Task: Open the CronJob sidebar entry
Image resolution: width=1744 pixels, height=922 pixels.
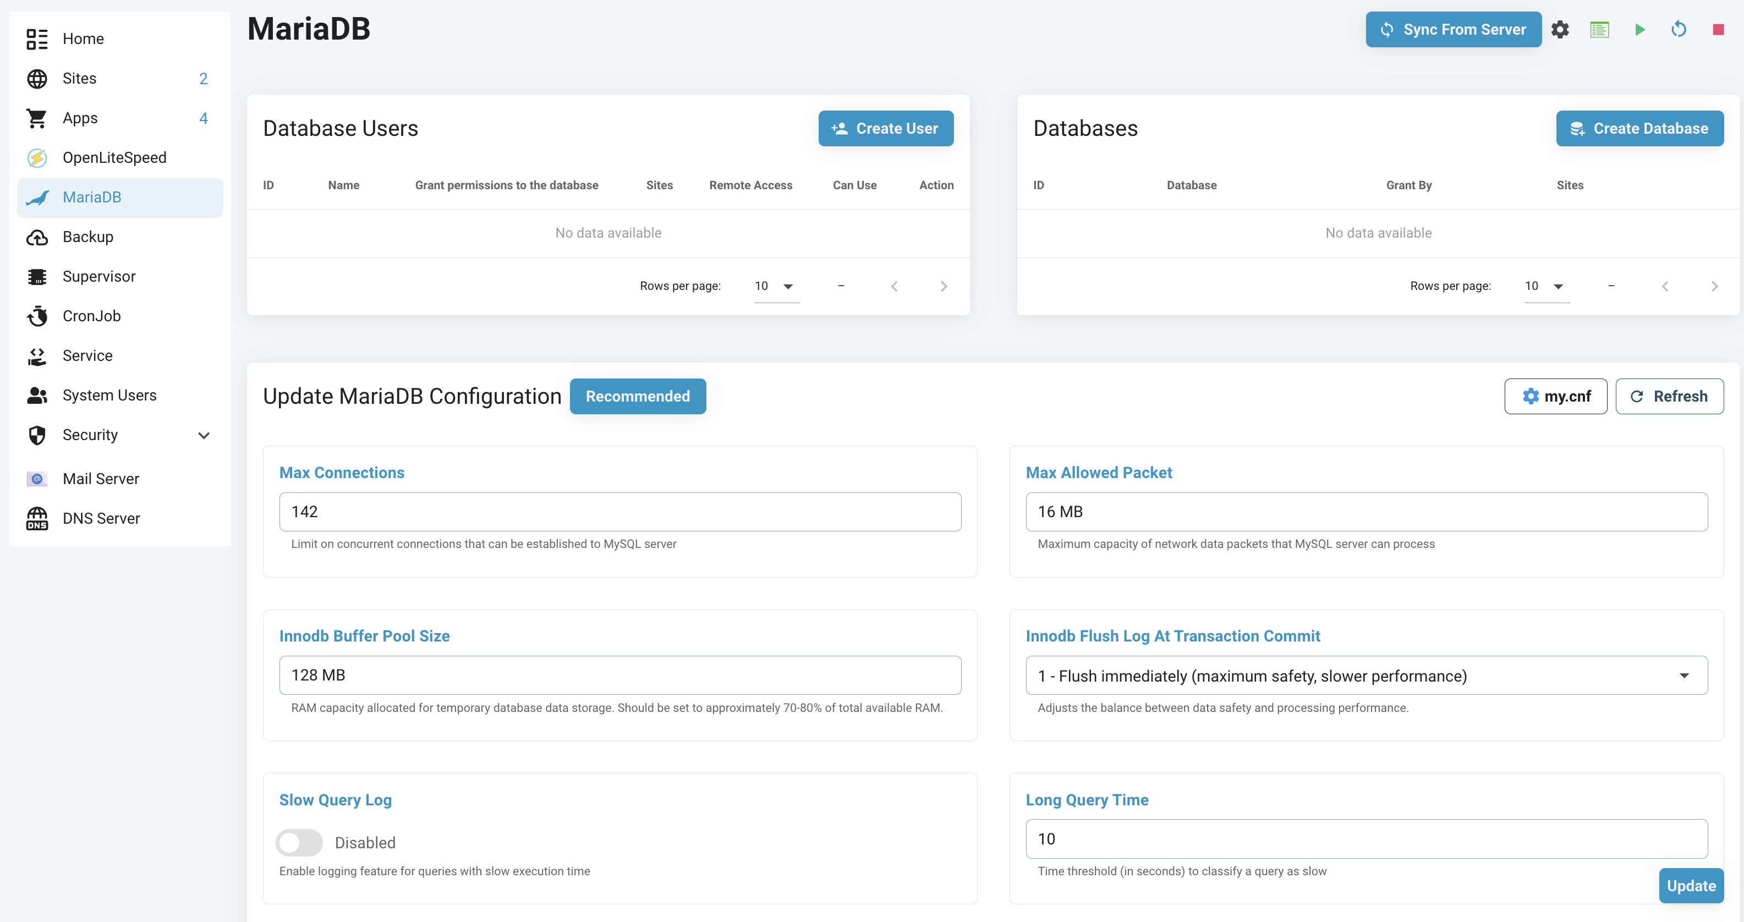Action: pos(91,316)
